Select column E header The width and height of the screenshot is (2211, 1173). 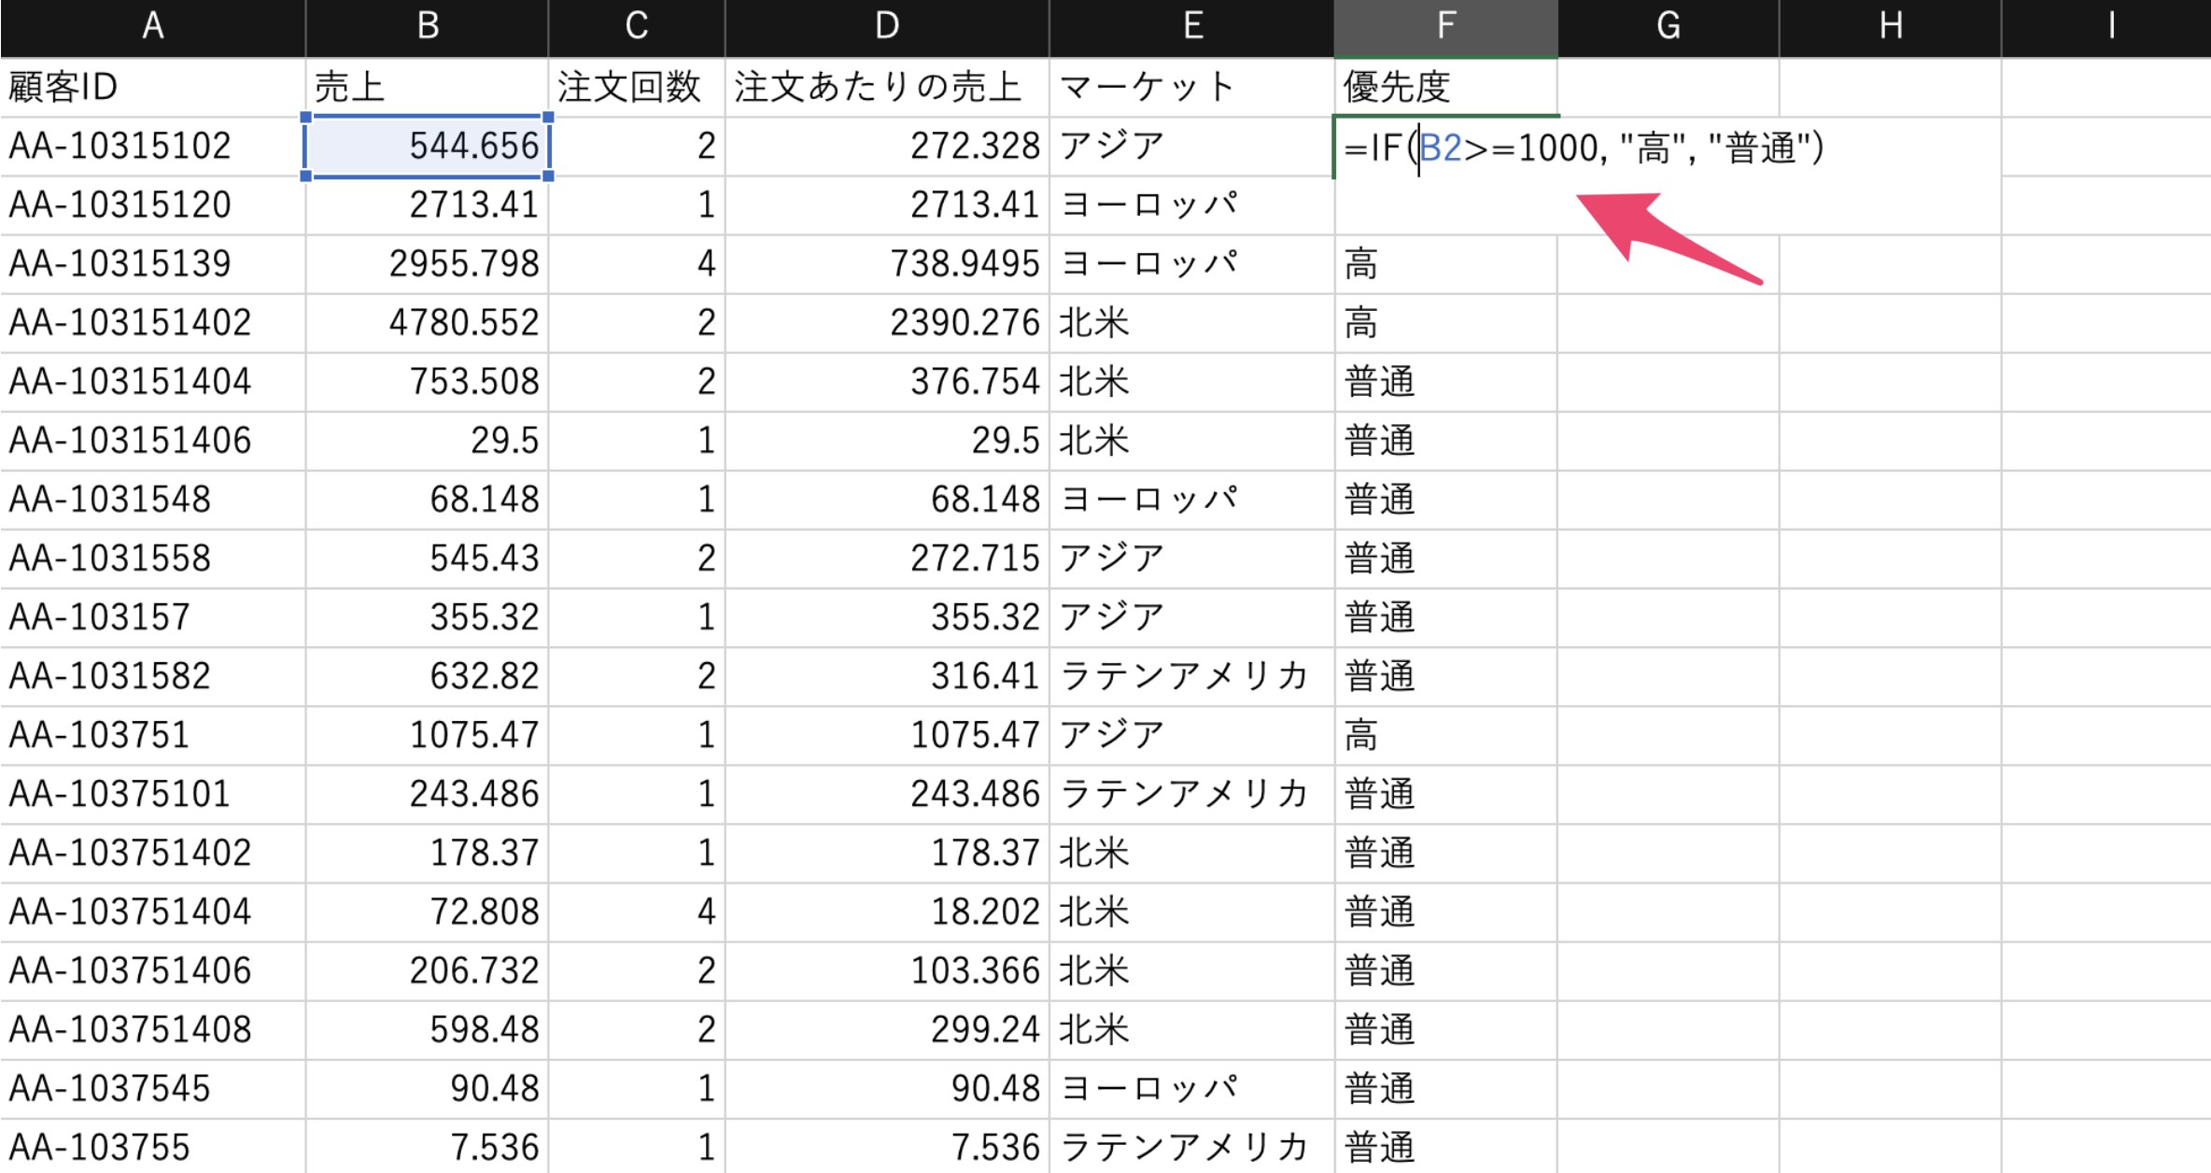(x=1192, y=27)
